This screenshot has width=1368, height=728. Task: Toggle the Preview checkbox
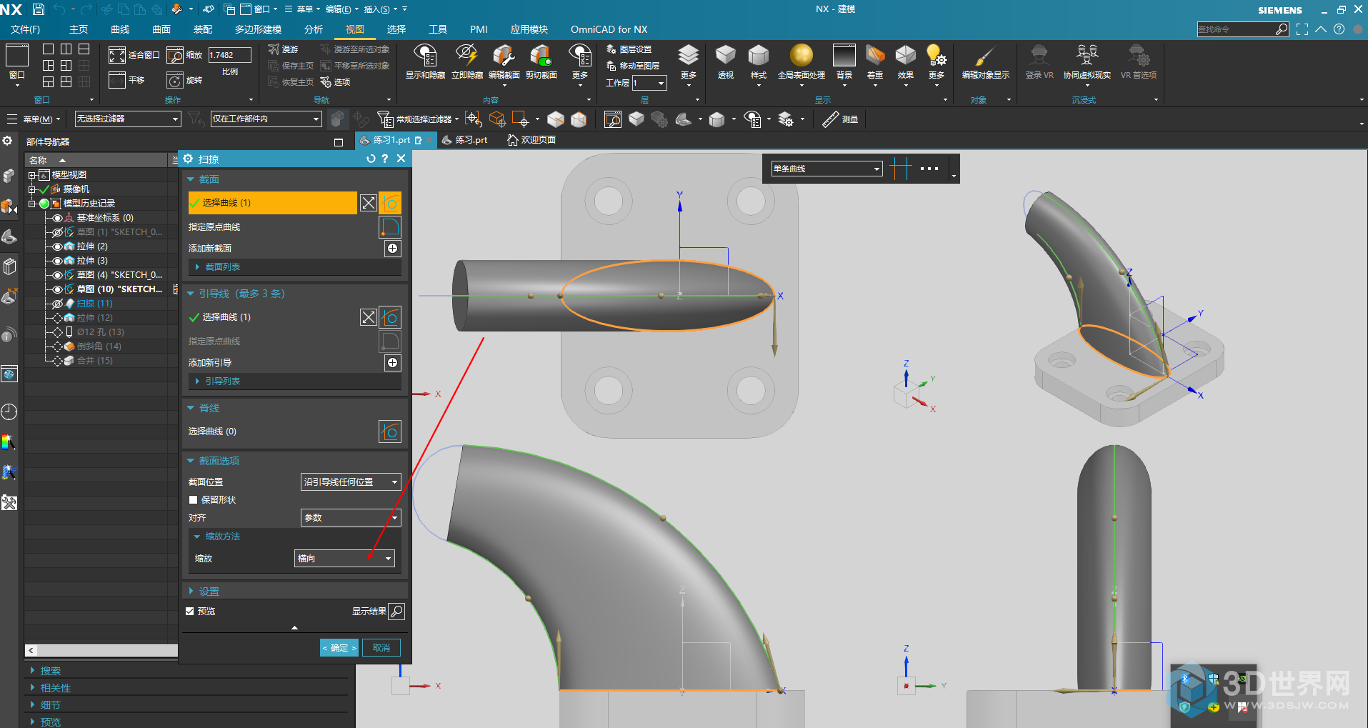pos(190,611)
